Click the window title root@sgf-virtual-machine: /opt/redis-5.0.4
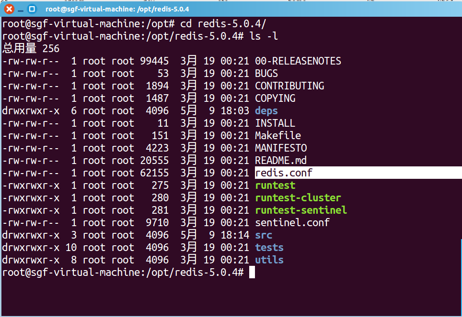Viewport: 462px width, 317px height. pyautogui.click(x=117, y=9)
